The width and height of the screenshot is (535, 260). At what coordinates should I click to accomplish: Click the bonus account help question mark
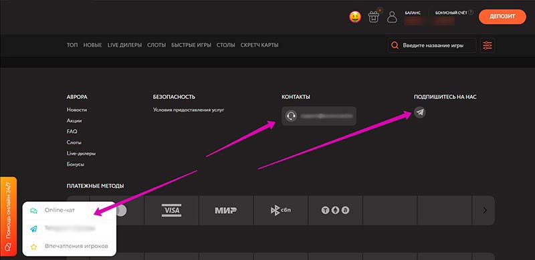click(471, 12)
